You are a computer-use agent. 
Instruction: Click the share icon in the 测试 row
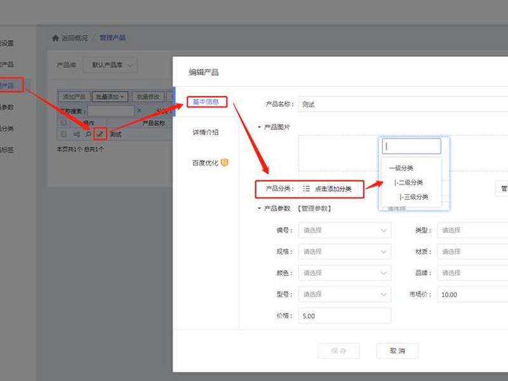coord(76,134)
